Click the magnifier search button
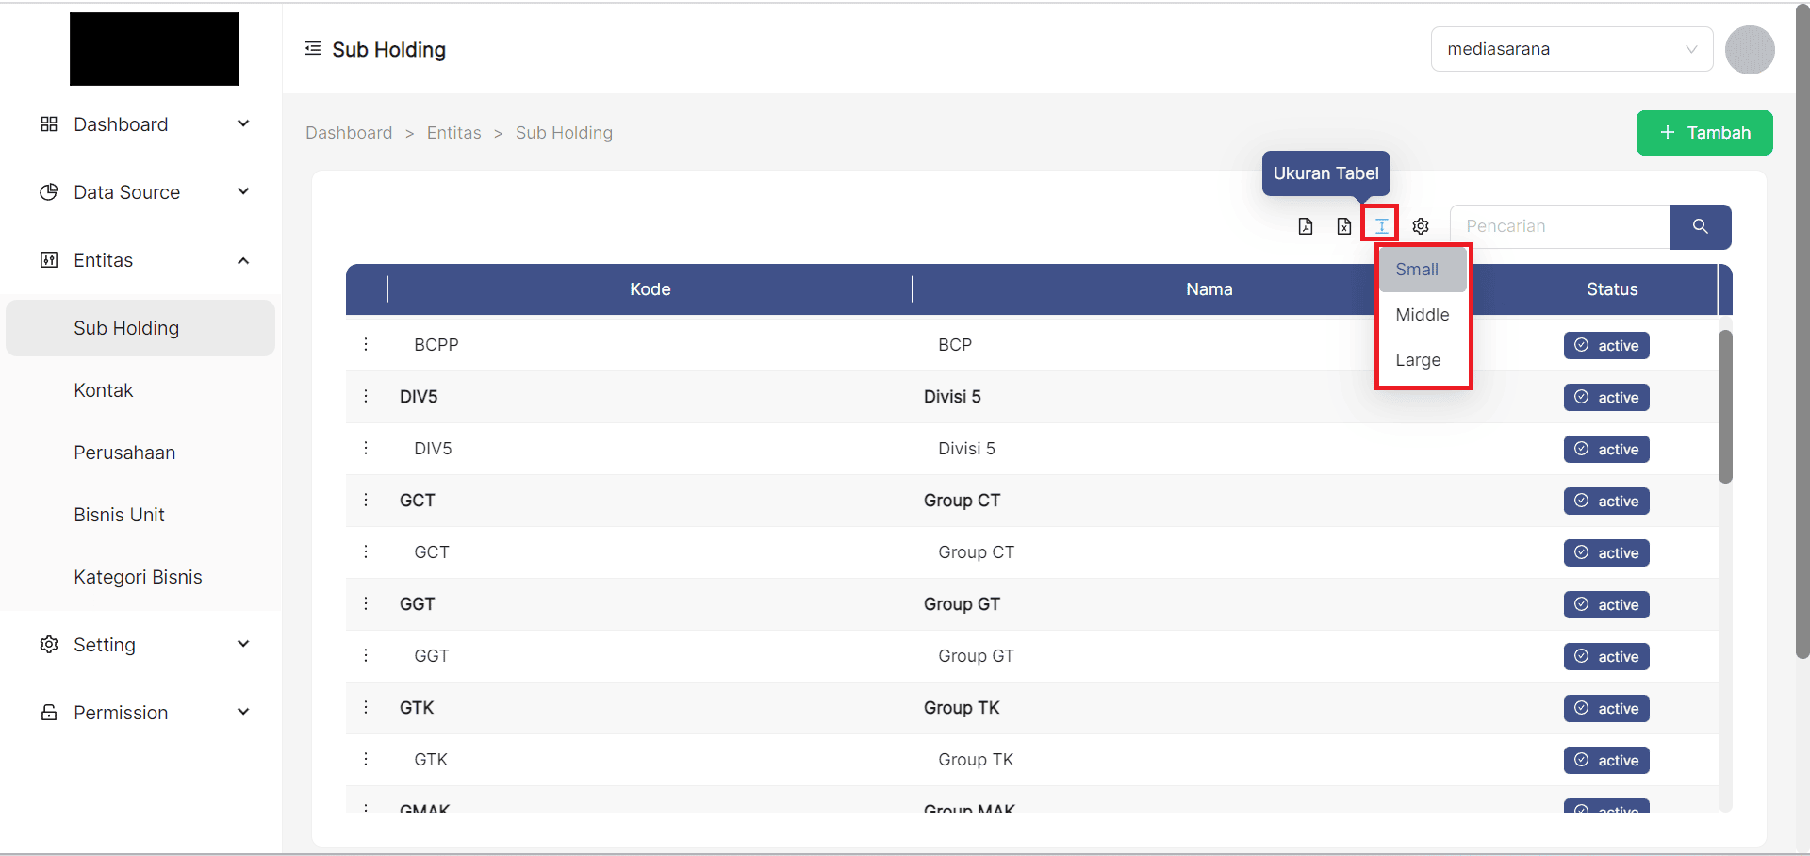1810x856 pixels. pos(1700,227)
